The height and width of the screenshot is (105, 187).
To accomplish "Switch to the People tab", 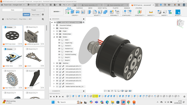I will (x=34, y=10).
